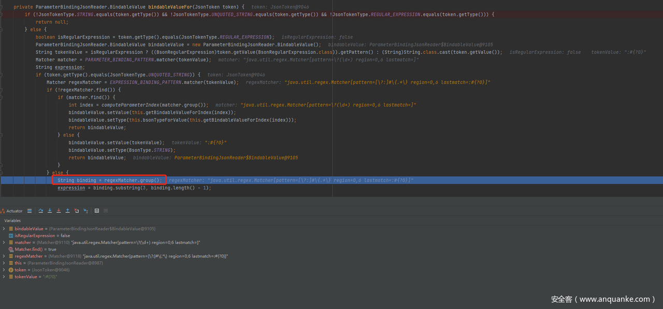This screenshot has height=309, width=663.
Task: Click the Trace Current Stream Chain icon
Action: (x=106, y=211)
